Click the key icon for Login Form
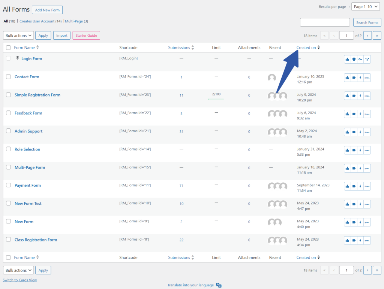This screenshot has height=289, width=384. pyautogui.click(x=360, y=59)
